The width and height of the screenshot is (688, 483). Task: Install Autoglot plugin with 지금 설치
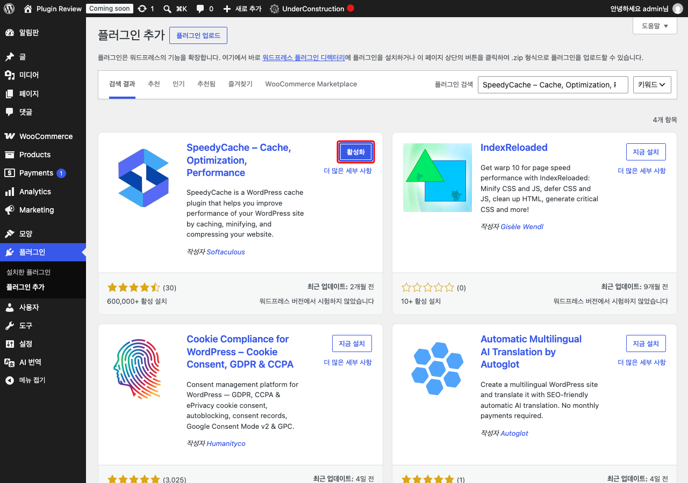[646, 343]
